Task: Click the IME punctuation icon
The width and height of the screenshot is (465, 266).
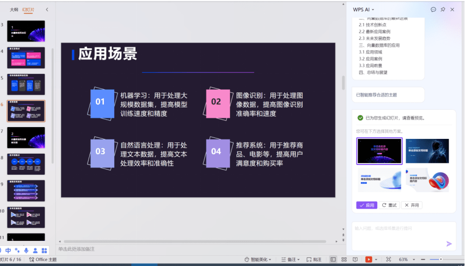Action: tap(17, 251)
